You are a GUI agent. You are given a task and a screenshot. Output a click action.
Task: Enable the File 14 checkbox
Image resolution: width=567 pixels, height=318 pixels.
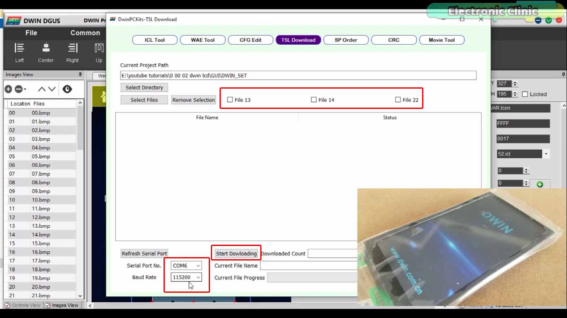tap(314, 100)
